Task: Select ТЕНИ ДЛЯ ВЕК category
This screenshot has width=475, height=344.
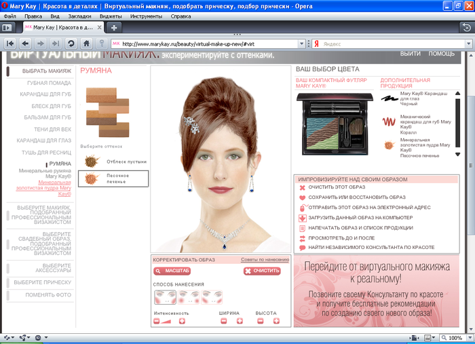Action: [52, 130]
